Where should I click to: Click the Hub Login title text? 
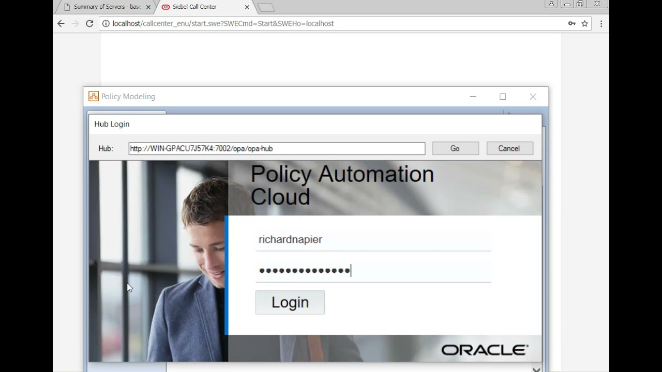click(x=112, y=124)
